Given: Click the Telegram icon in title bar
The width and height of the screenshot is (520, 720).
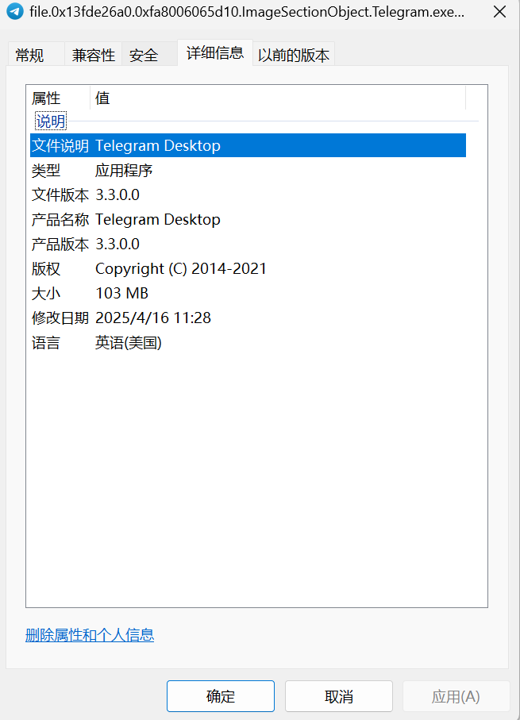Looking at the screenshot, I should [x=15, y=11].
